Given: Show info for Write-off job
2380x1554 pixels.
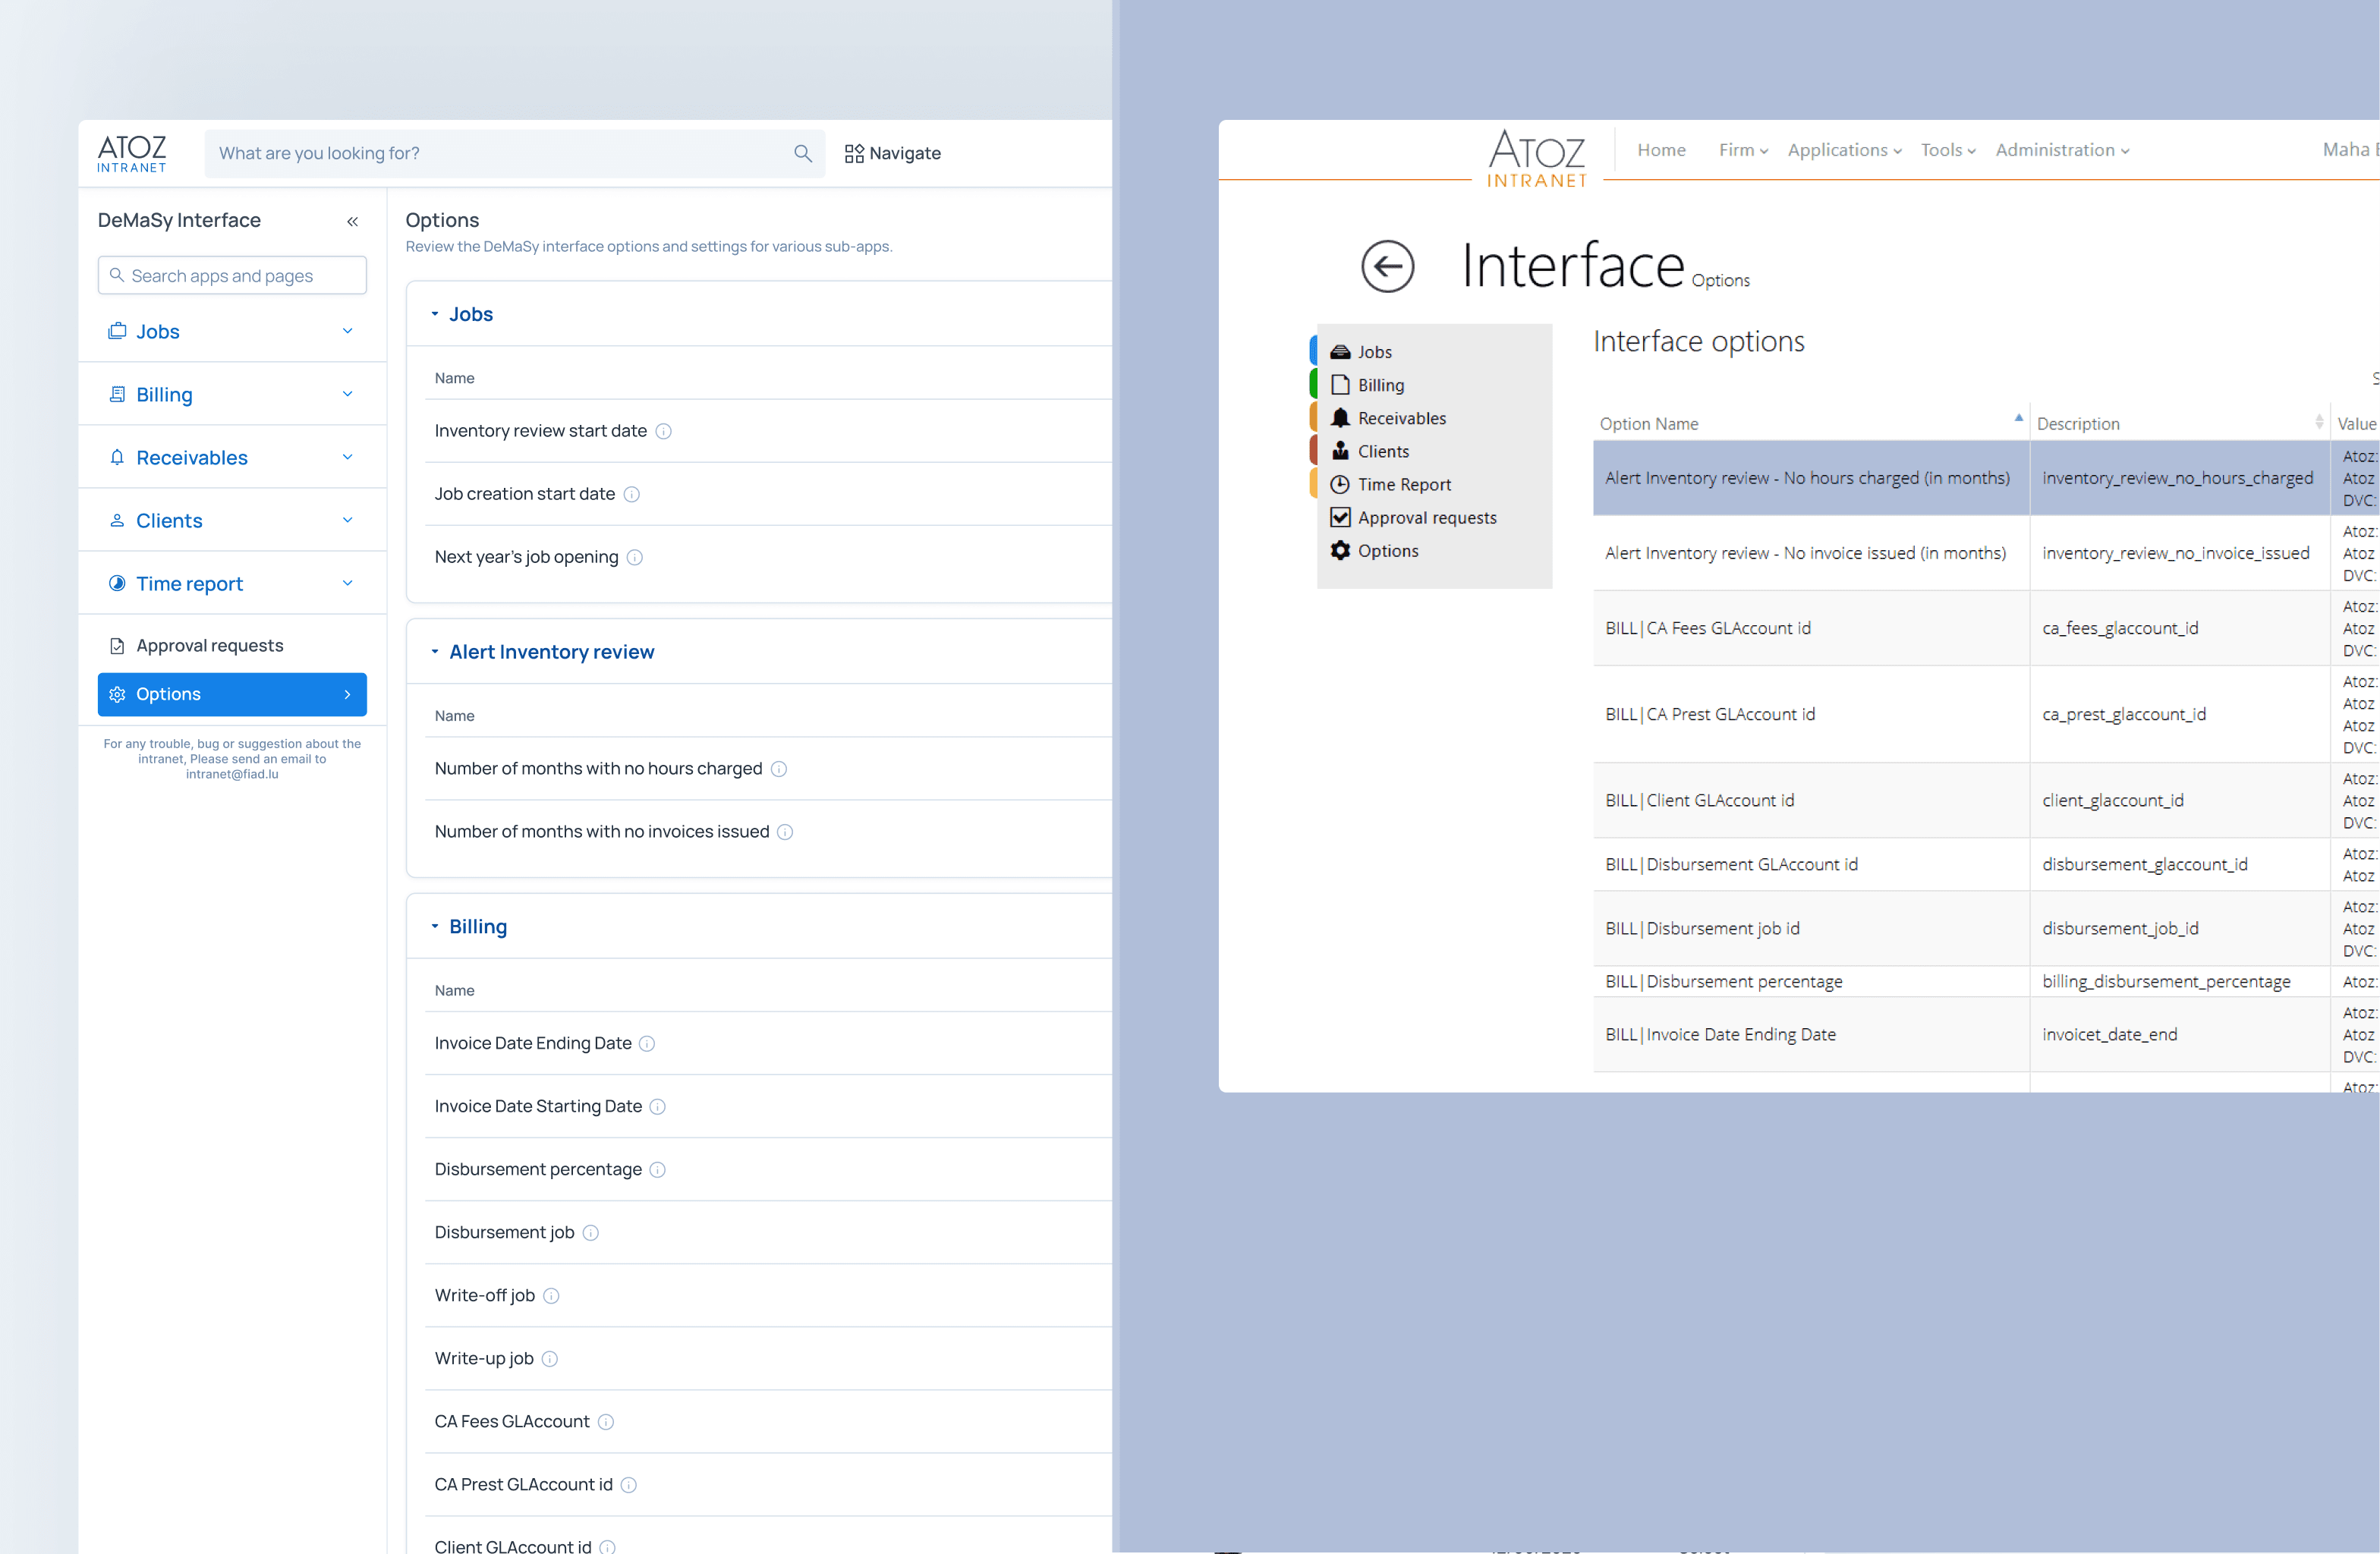Looking at the screenshot, I should tap(550, 1296).
